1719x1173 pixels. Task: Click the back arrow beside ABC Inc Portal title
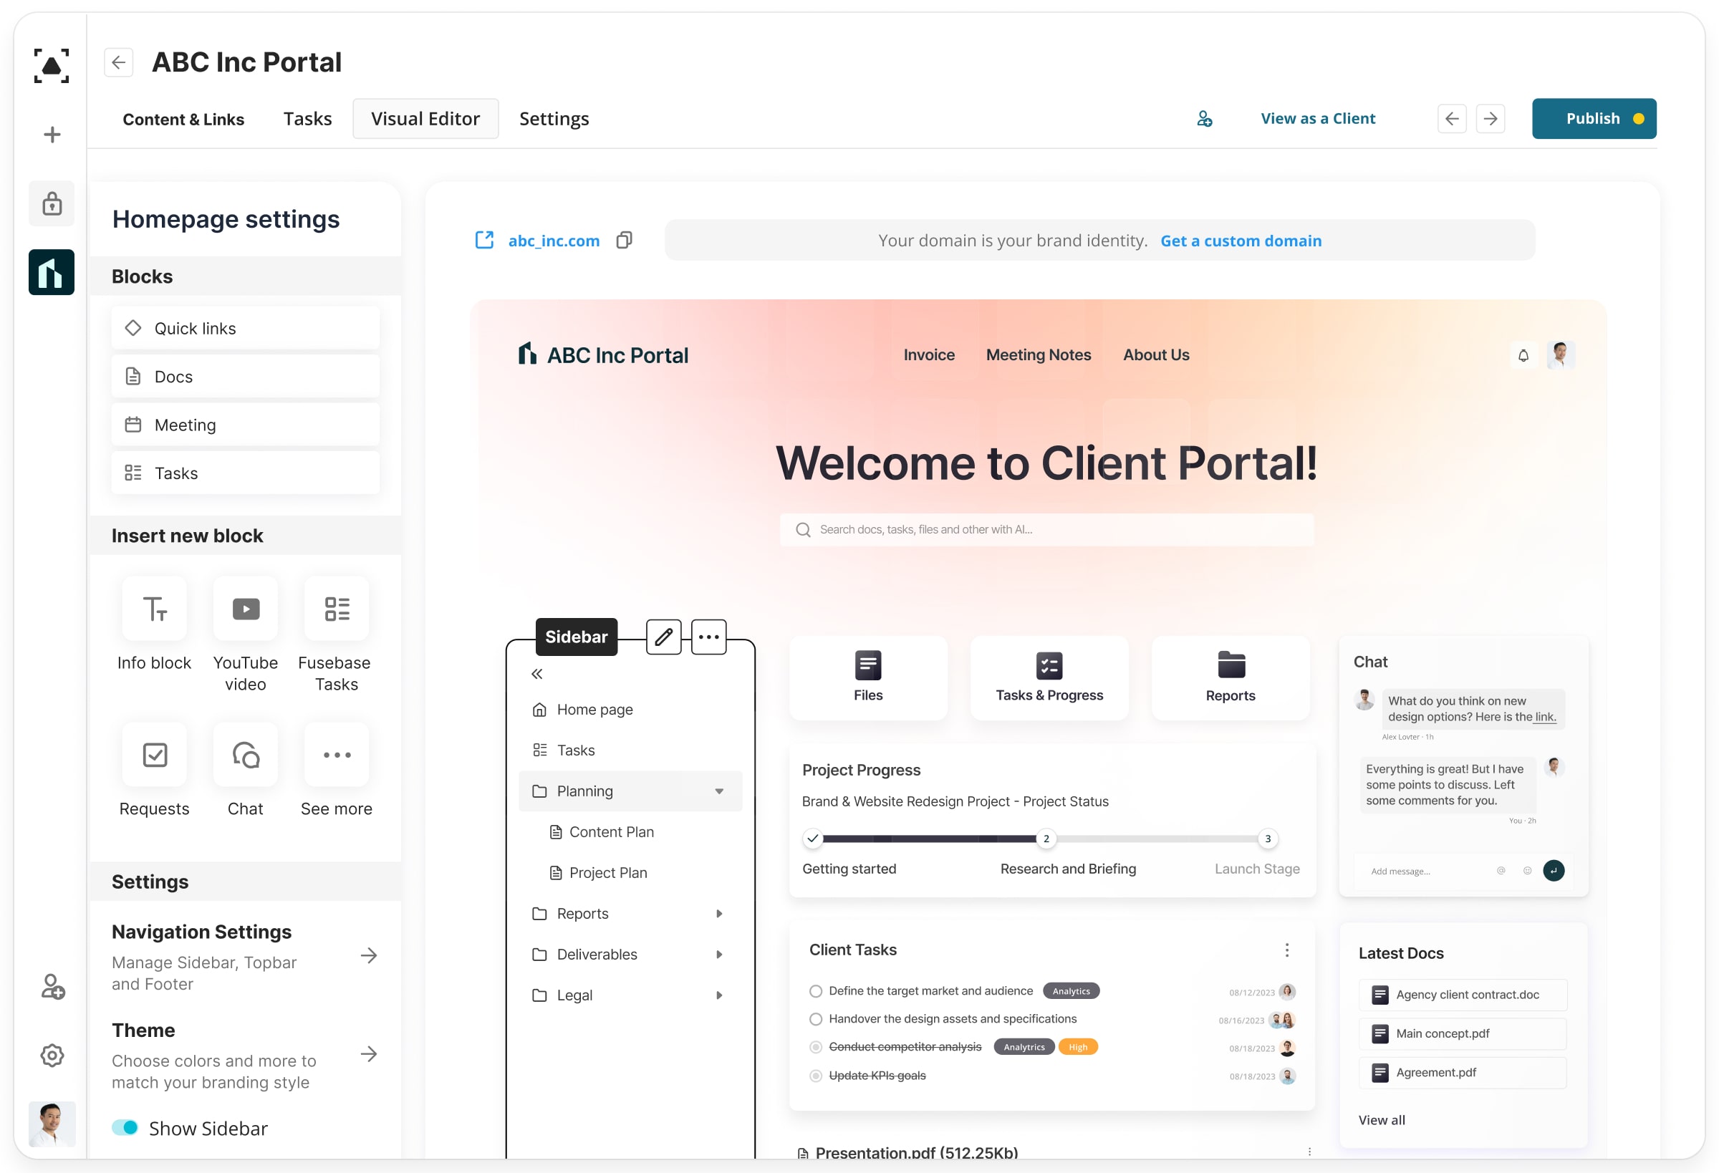pyautogui.click(x=118, y=62)
